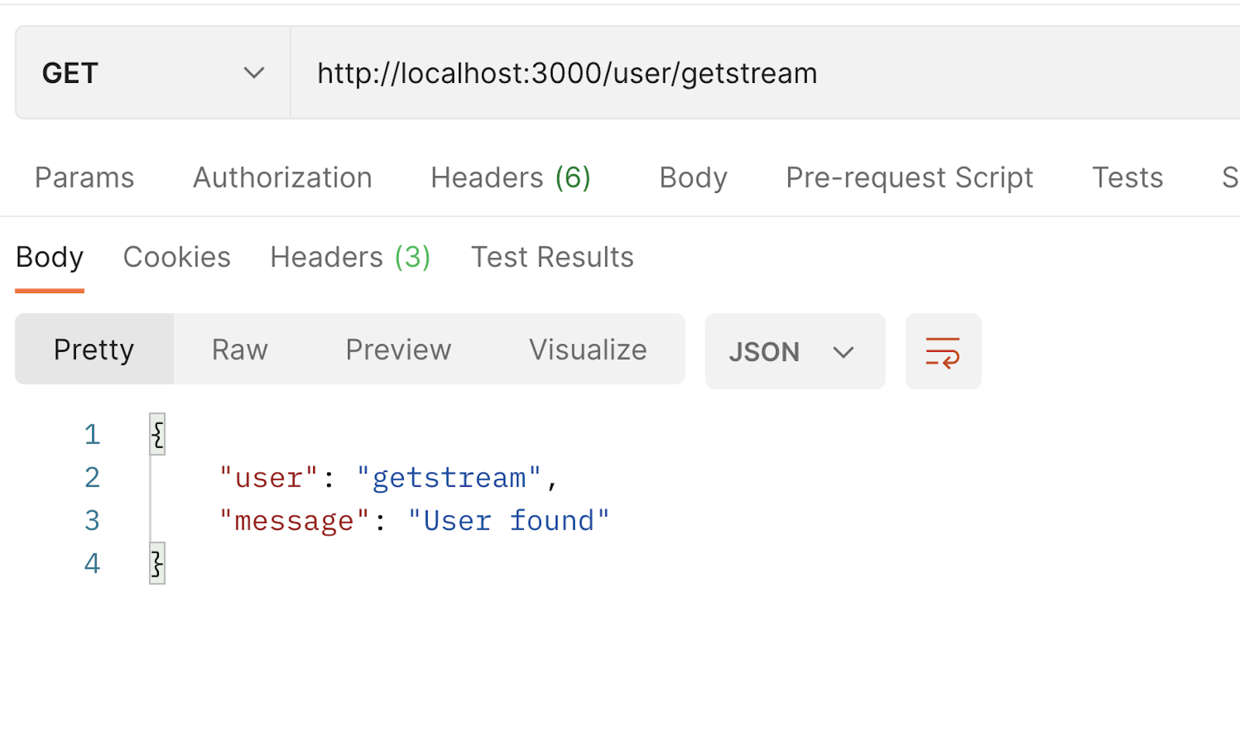View the response Cookies tab
This screenshot has height=737, width=1240.
177,257
